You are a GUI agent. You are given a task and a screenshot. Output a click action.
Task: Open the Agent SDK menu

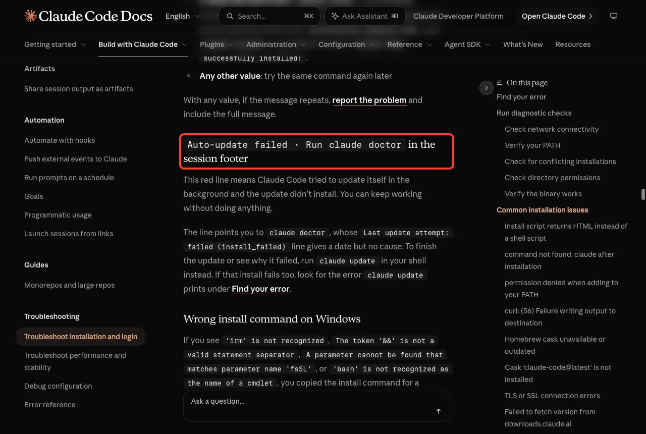(x=468, y=44)
